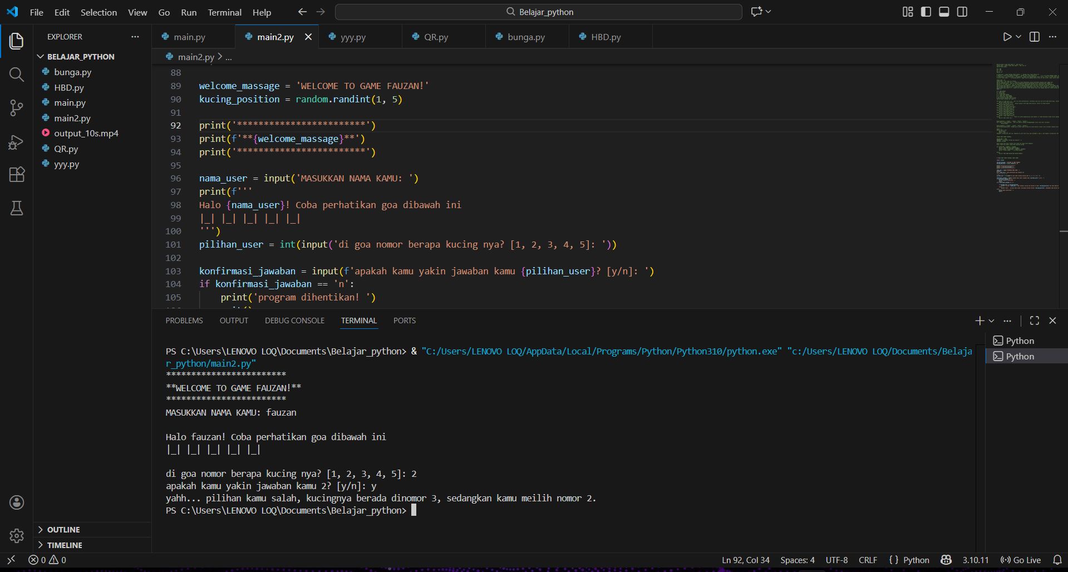Split the editor to the right
The image size is (1068, 572).
click(1035, 37)
